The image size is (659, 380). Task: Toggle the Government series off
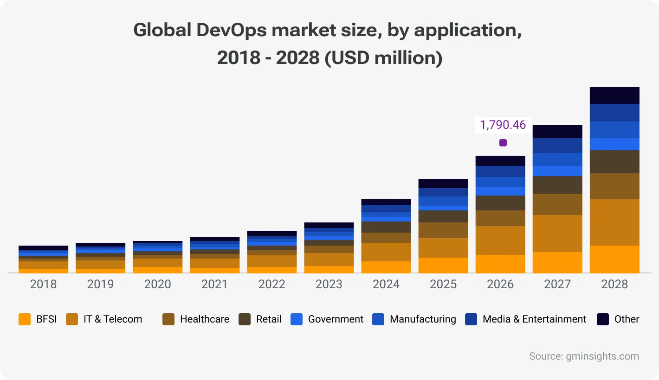[335, 319]
